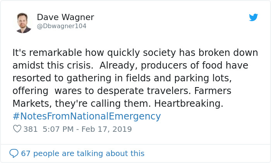Open the #NotesFromNationalEmergency hashtag

tap(86, 116)
